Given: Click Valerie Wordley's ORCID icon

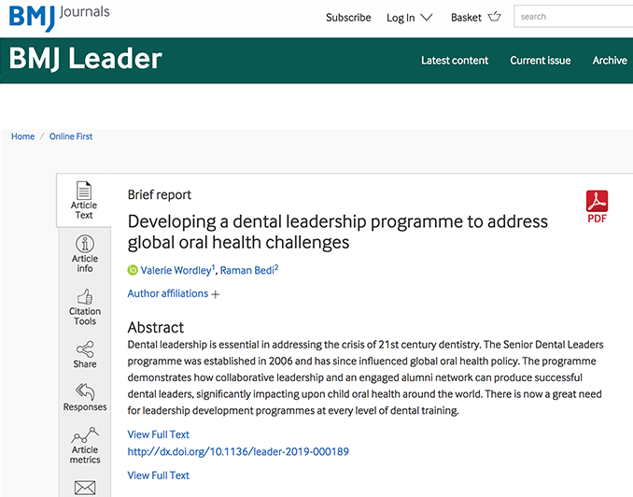Looking at the screenshot, I should tap(133, 270).
